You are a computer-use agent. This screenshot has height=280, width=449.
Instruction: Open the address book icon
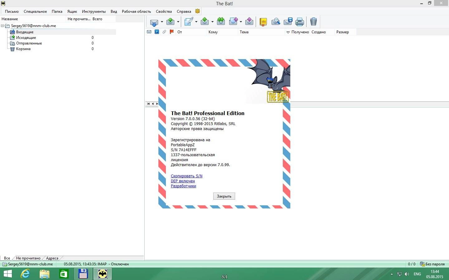click(x=263, y=22)
